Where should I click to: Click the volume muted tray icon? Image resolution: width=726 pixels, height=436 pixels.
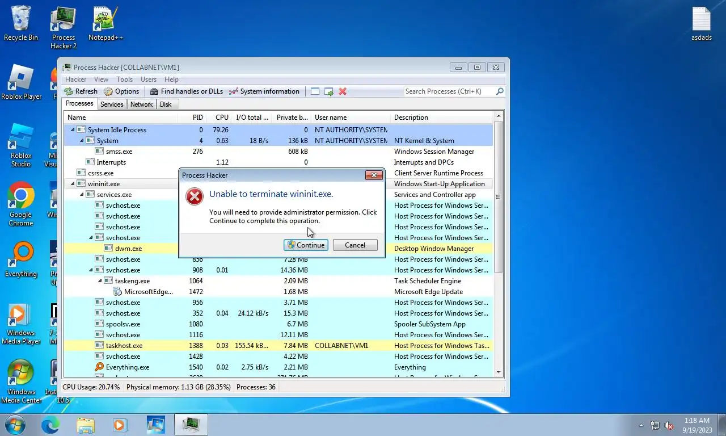pos(669,425)
